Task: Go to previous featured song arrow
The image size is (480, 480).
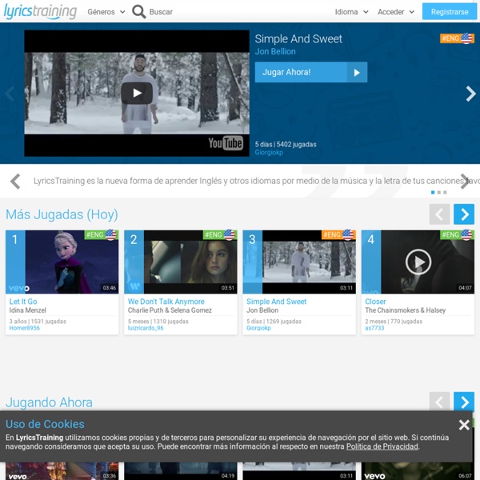Action: (10, 94)
